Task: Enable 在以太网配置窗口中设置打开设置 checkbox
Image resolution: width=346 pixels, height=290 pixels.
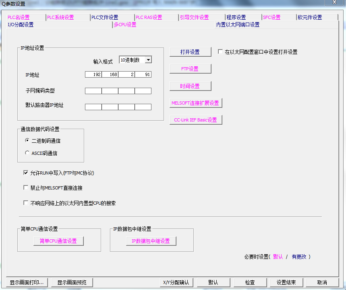Action: coord(220,52)
